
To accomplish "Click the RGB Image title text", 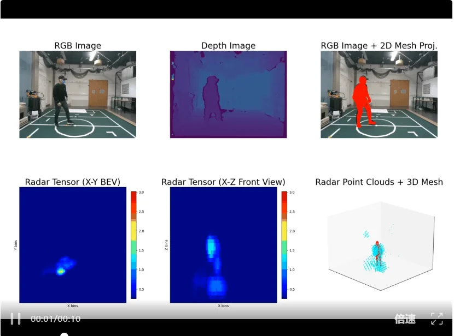I will pos(77,46).
